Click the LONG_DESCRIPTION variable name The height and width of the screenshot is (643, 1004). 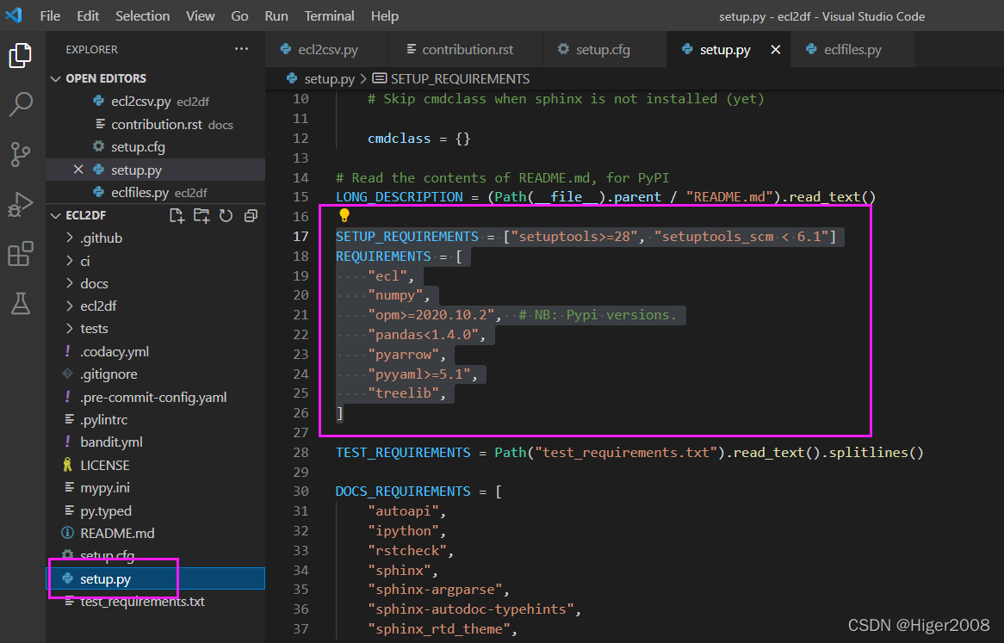[x=399, y=197]
